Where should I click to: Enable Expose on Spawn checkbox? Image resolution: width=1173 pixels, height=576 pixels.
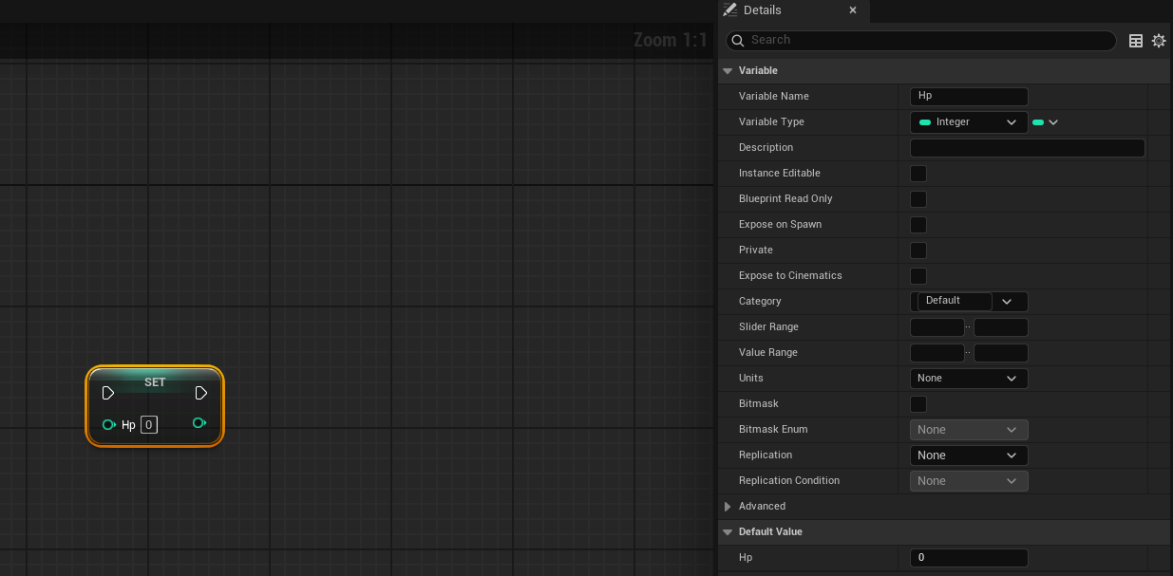point(918,225)
